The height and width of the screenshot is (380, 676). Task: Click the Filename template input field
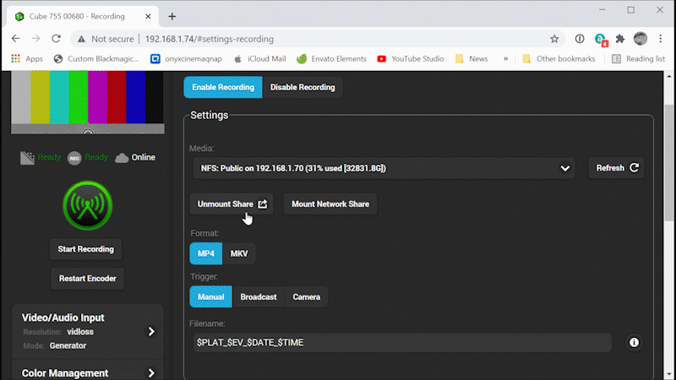(x=401, y=342)
